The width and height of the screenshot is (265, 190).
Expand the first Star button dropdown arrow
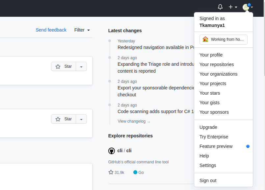[81, 66]
